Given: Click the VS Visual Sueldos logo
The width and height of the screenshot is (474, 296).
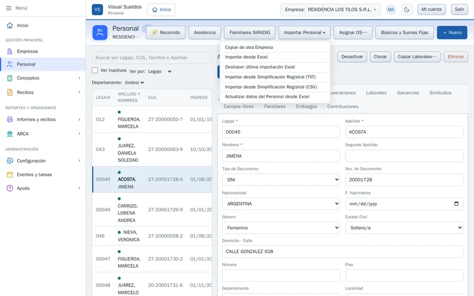Looking at the screenshot, I should (97, 9).
